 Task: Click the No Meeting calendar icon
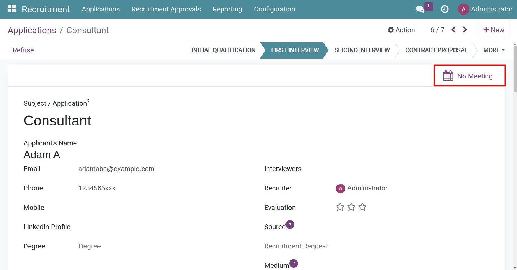(448, 76)
